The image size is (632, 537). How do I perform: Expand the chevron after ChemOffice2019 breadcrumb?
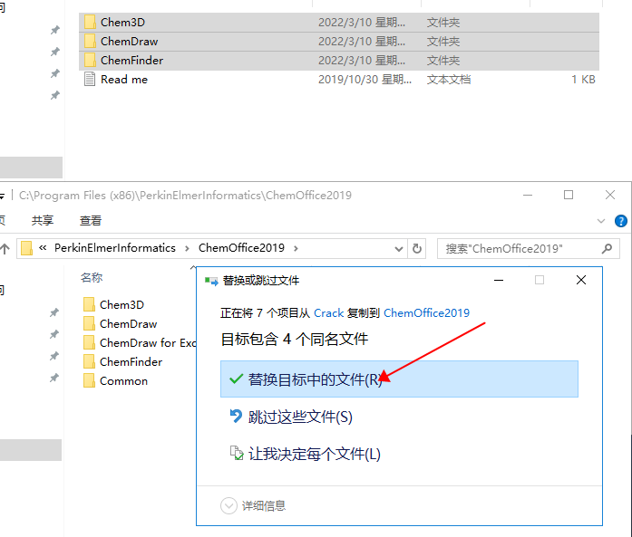coord(296,248)
